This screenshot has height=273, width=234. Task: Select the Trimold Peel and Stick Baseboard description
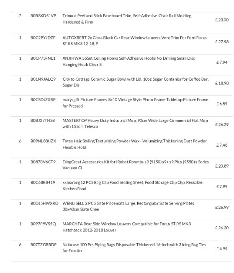click(x=127, y=19)
